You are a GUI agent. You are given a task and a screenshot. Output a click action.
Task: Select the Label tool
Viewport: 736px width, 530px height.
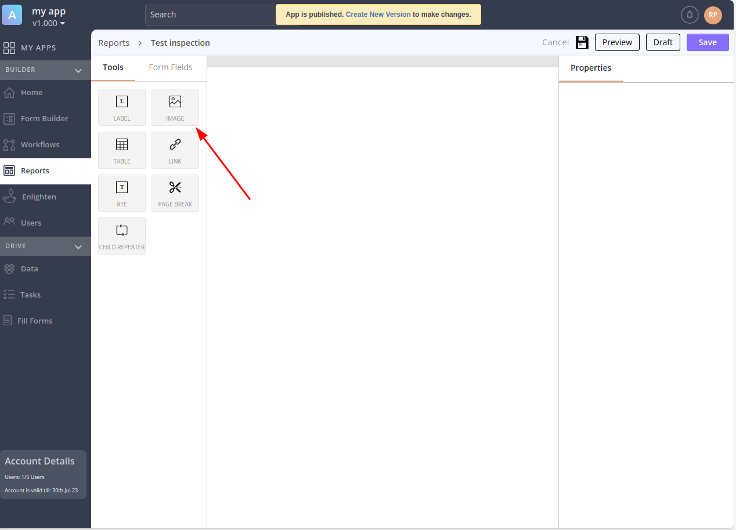click(x=122, y=107)
